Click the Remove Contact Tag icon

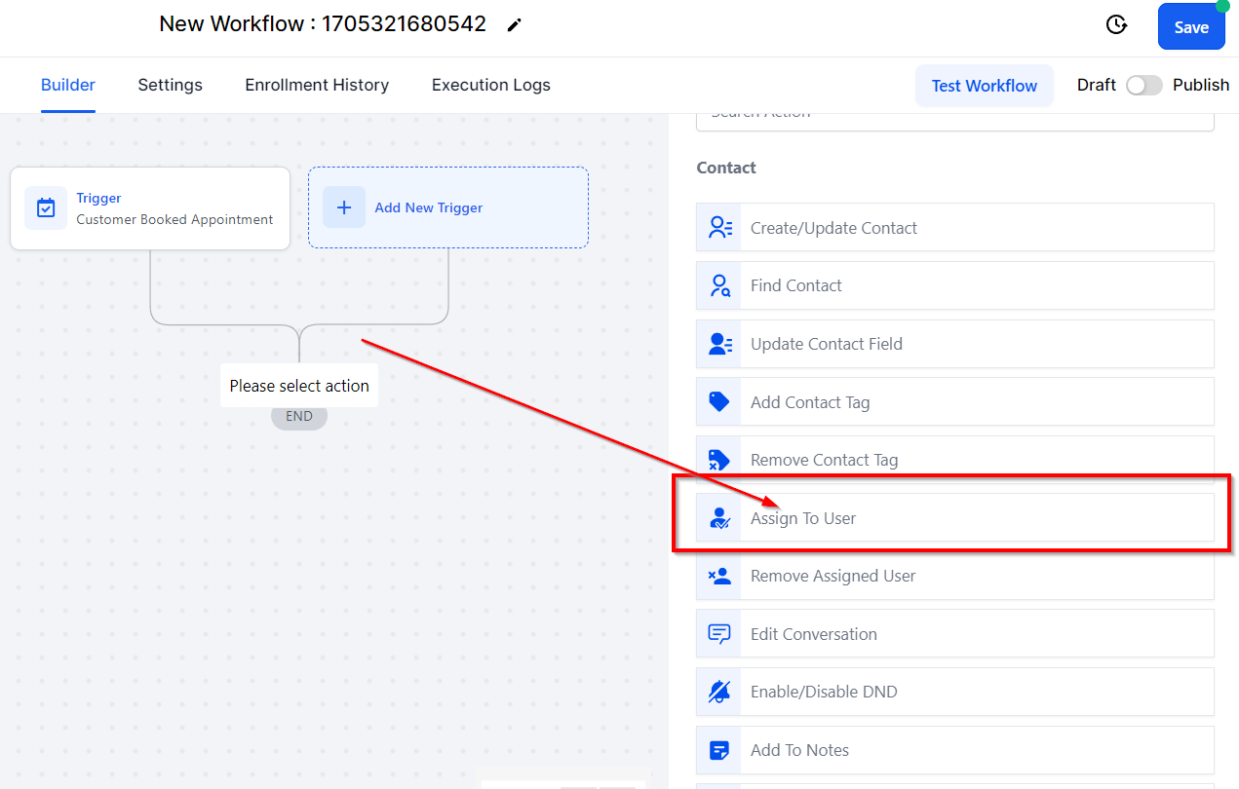point(719,460)
